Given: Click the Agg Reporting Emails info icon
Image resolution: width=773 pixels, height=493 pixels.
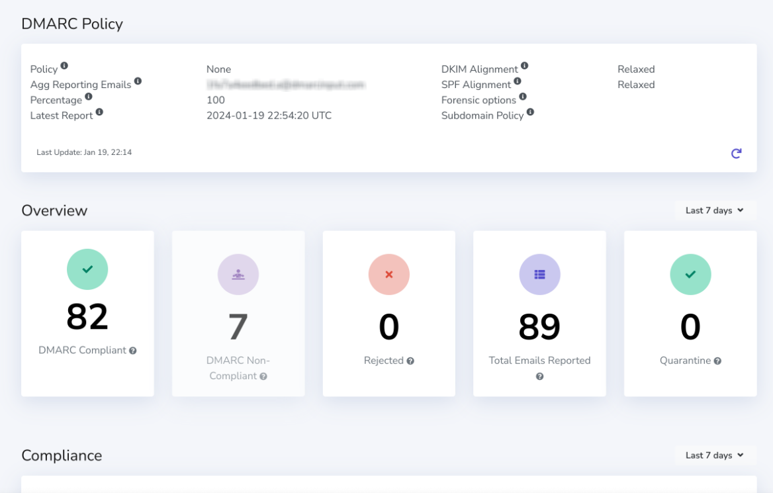Looking at the screenshot, I should (138, 81).
